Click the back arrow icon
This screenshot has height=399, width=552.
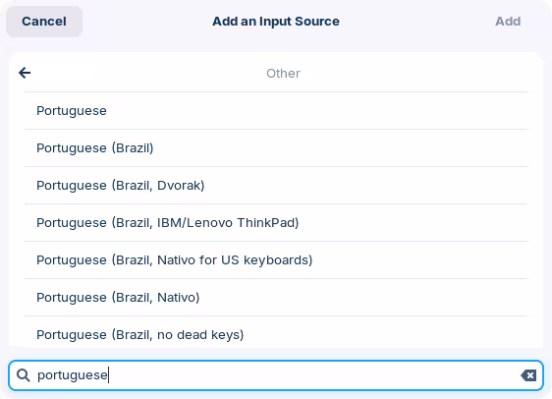click(25, 73)
